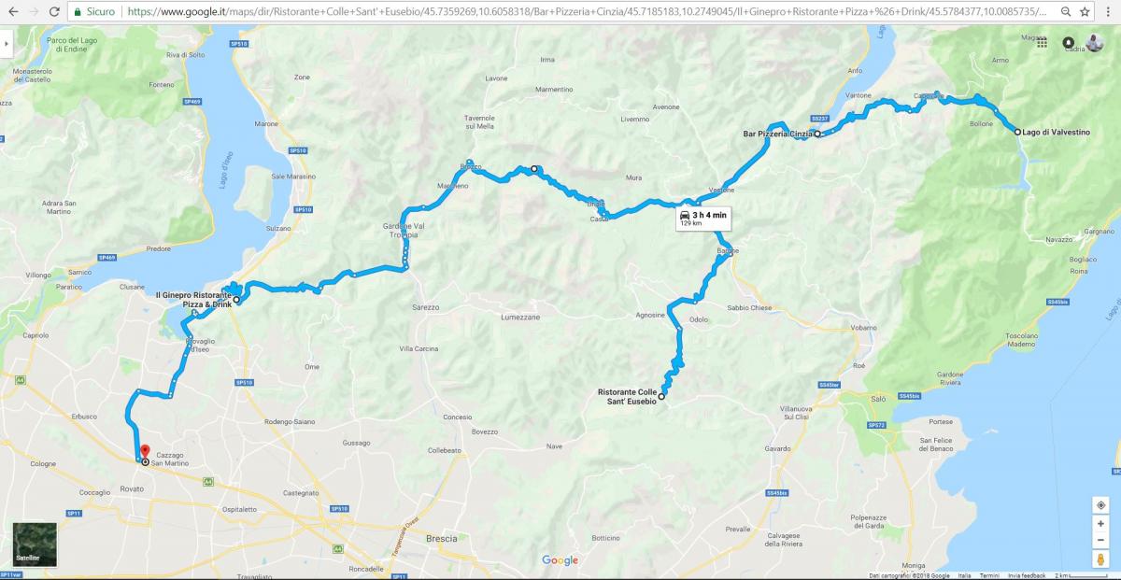
Task: Open the Google account profile picture
Action: click(1094, 43)
